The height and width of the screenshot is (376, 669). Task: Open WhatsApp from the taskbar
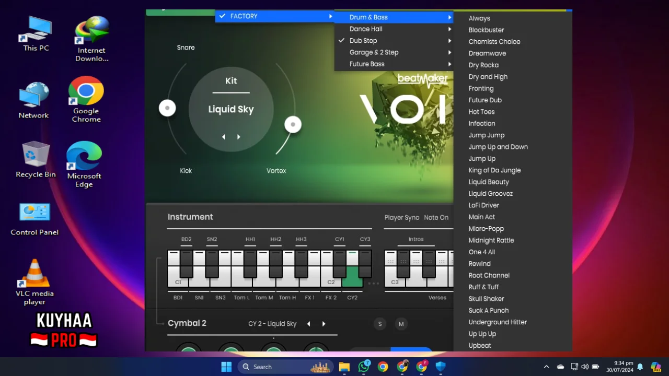(x=364, y=367)
